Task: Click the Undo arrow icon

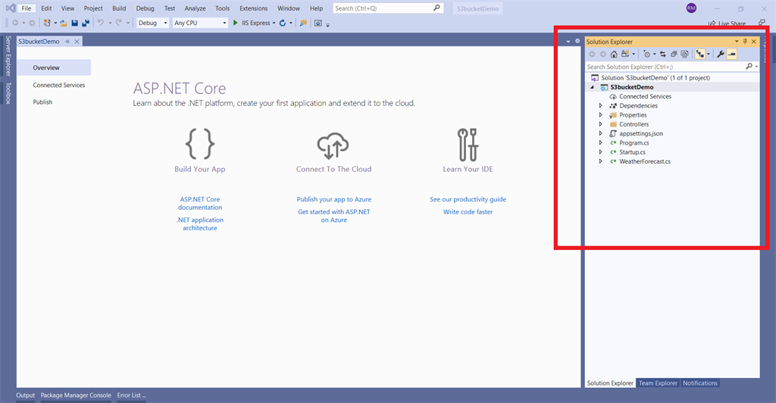Action: tap(101, 23)
